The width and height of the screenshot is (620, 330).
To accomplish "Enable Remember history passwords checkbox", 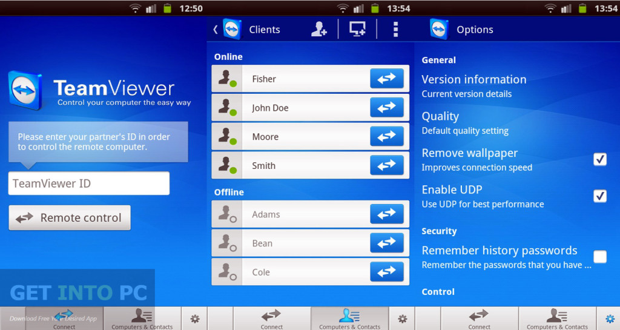I will pyautogui.click(x=600, y=257).
